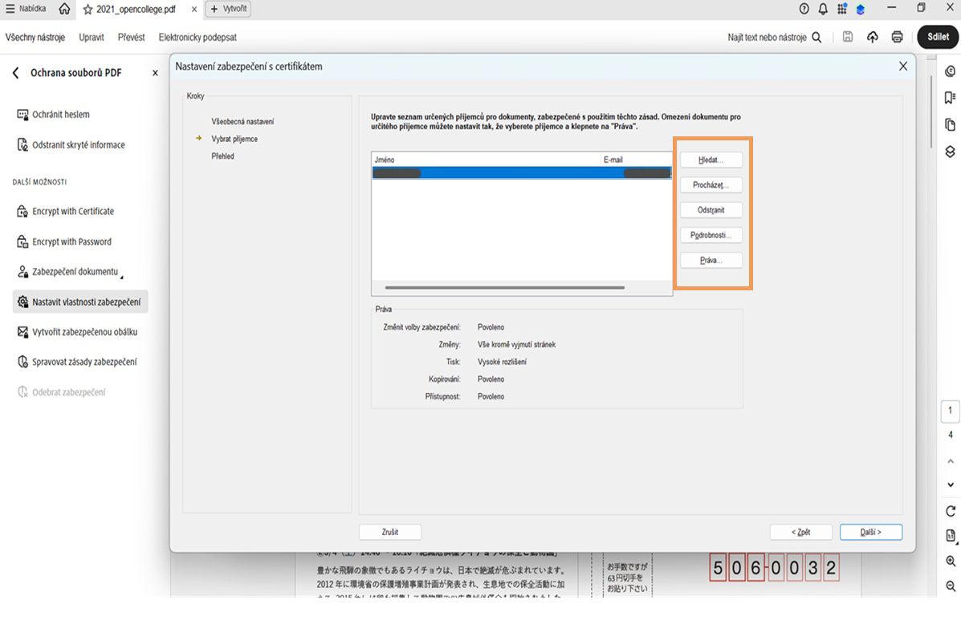
Task: Click the Vytvořit new tab button
Action: (x=229, y=9)
